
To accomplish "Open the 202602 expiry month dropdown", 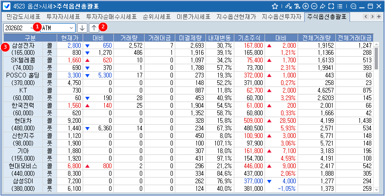I will (x=31, y=27).
